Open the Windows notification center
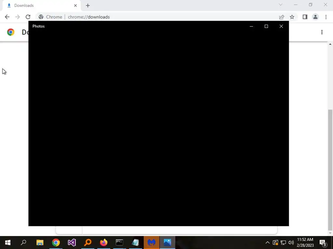This screenshot has height=249, width=333. (x=323, y=243)
